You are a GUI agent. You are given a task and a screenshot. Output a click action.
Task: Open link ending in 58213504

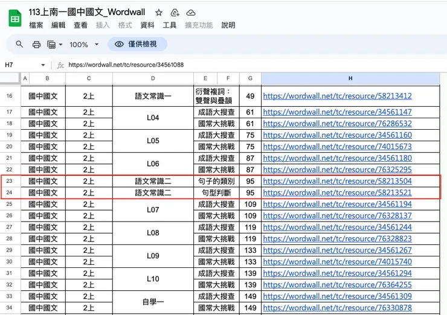(337, 181)
